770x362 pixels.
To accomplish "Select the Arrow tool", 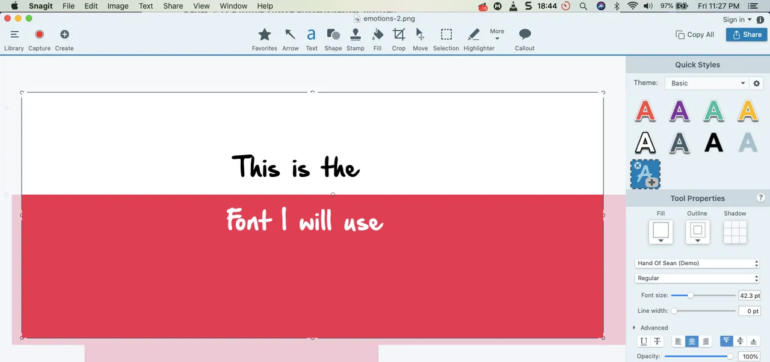I will 291,34.
